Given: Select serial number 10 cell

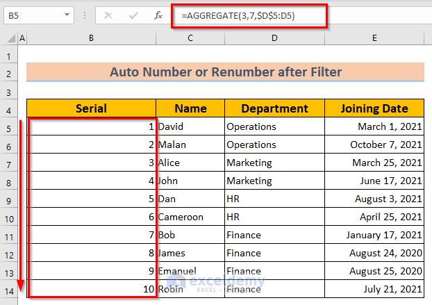Looking at the screenshot, I should [x=91, y=289].
